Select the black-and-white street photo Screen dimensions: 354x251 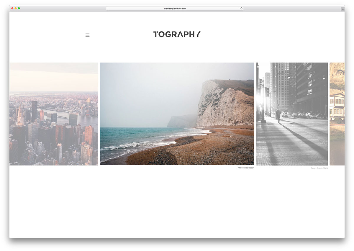tap(292, 113)
